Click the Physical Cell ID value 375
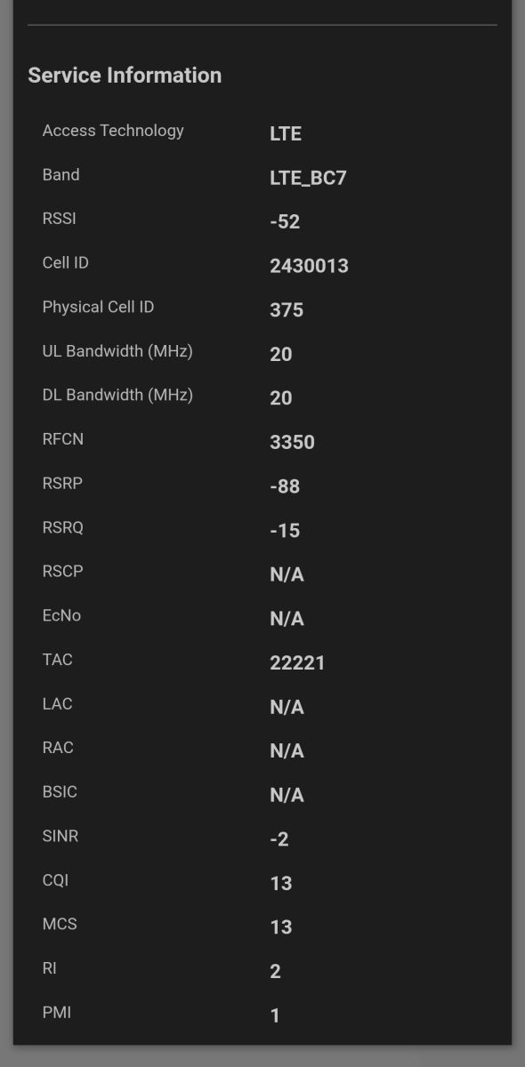525x1067 pixels. click(x=287, y=309)
